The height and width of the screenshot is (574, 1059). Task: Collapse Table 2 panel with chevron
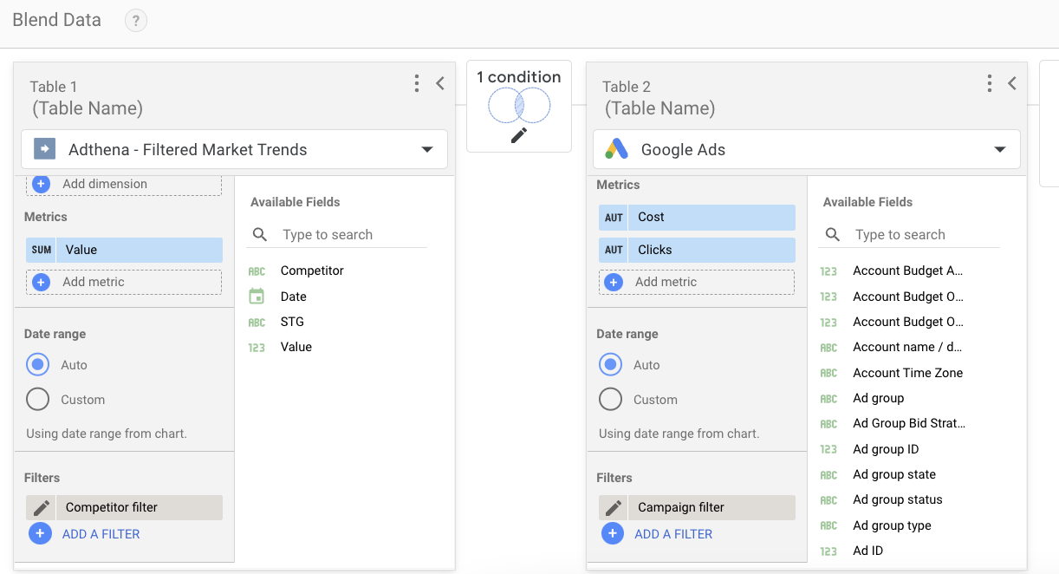click(x=1012, y=83)
